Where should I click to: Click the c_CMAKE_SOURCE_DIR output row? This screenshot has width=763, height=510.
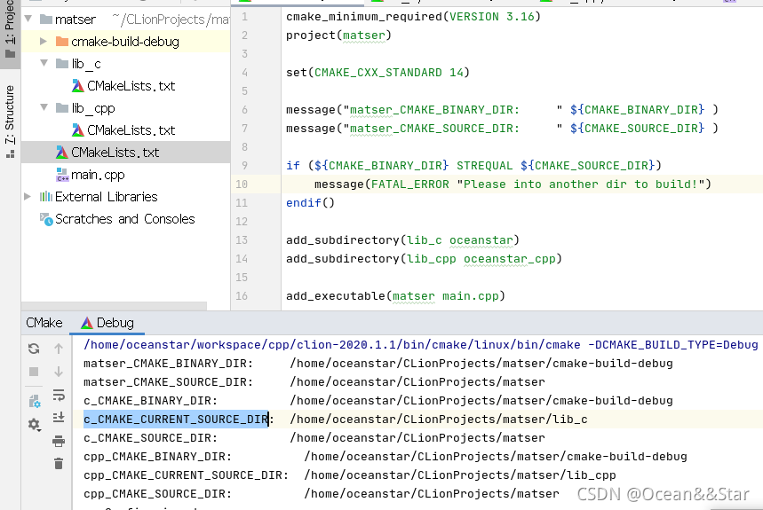[x=314, y=438]
